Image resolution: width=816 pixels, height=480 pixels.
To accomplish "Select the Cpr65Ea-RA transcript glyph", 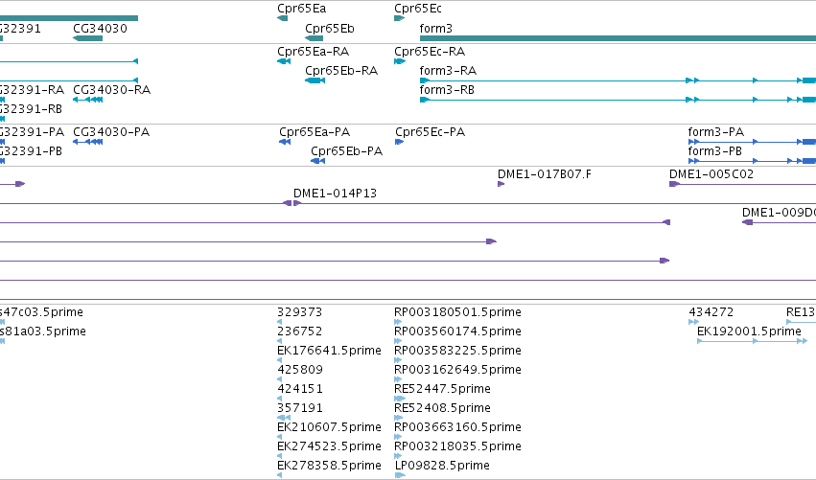I will 284,61.
